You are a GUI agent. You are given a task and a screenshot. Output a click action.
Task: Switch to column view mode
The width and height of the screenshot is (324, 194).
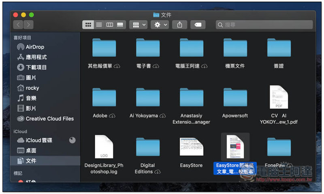(x=109, y=25)
